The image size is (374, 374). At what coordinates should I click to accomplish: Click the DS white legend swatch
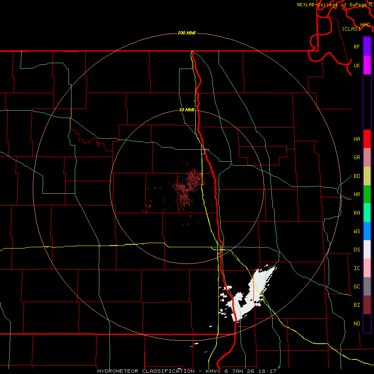[367, 249]
